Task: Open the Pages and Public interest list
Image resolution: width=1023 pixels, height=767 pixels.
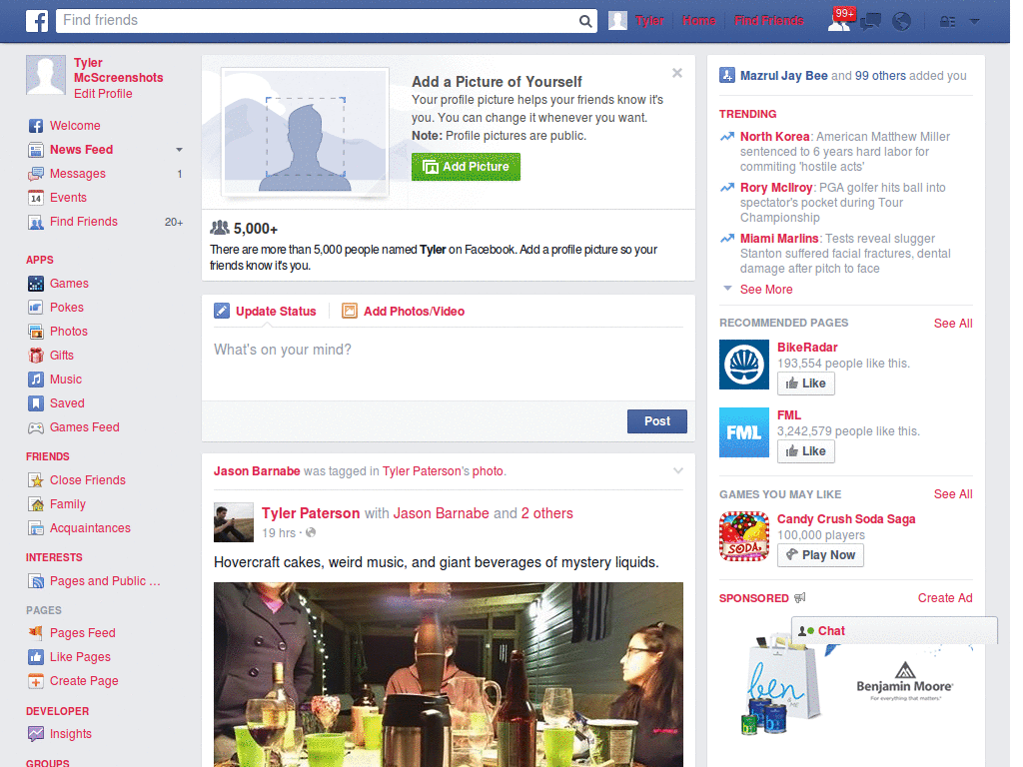Action: (105, 581)
